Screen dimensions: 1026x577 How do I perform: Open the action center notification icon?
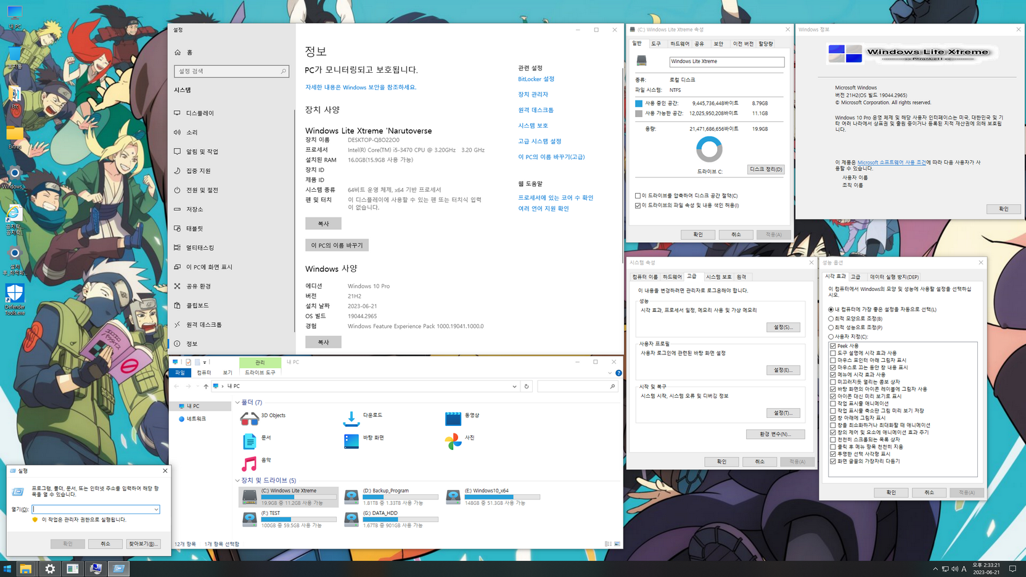[x=1012, y=568]
